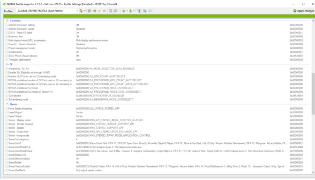Open the export profiles dropdown arrow

[127, 11]
